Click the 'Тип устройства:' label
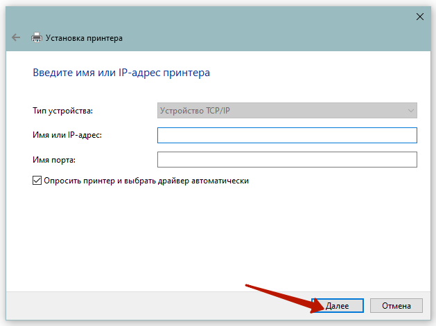Image resolution: width=436 pixels, height=326 pixels. (62, 110)
